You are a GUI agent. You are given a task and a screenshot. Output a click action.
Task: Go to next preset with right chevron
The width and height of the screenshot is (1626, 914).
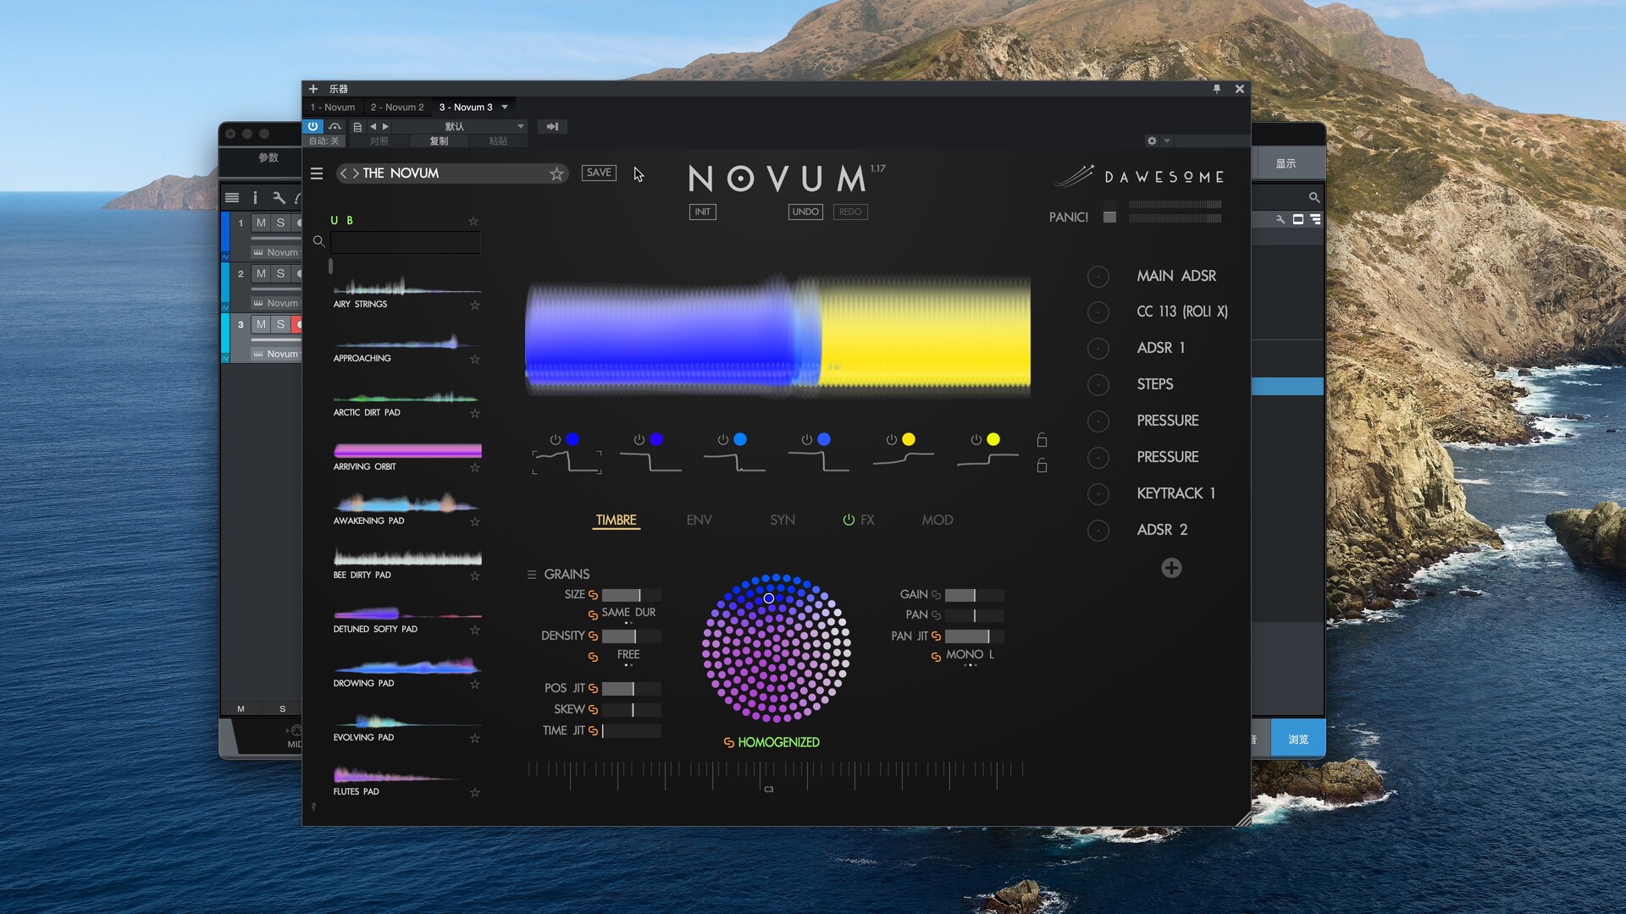tap(356, 173)
